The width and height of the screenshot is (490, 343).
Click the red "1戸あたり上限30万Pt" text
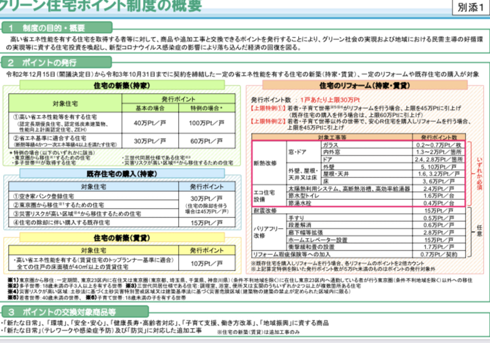330,100
